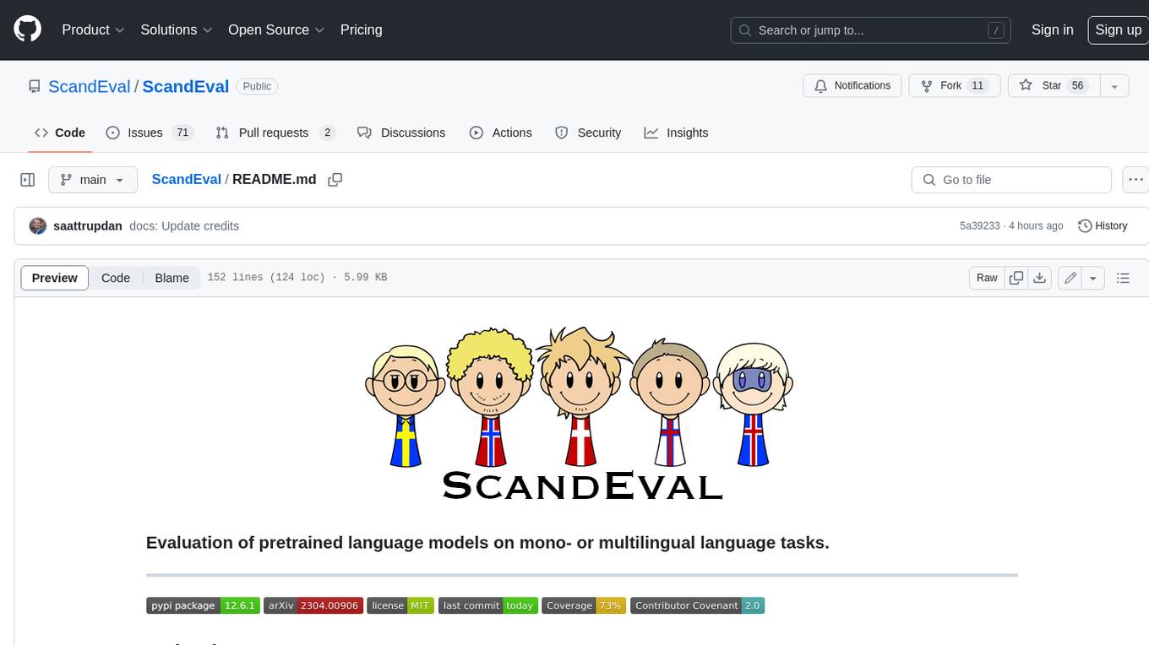Open the main branch selector
This screenshot has height=645, width=1149.
(x=92, y=180)
